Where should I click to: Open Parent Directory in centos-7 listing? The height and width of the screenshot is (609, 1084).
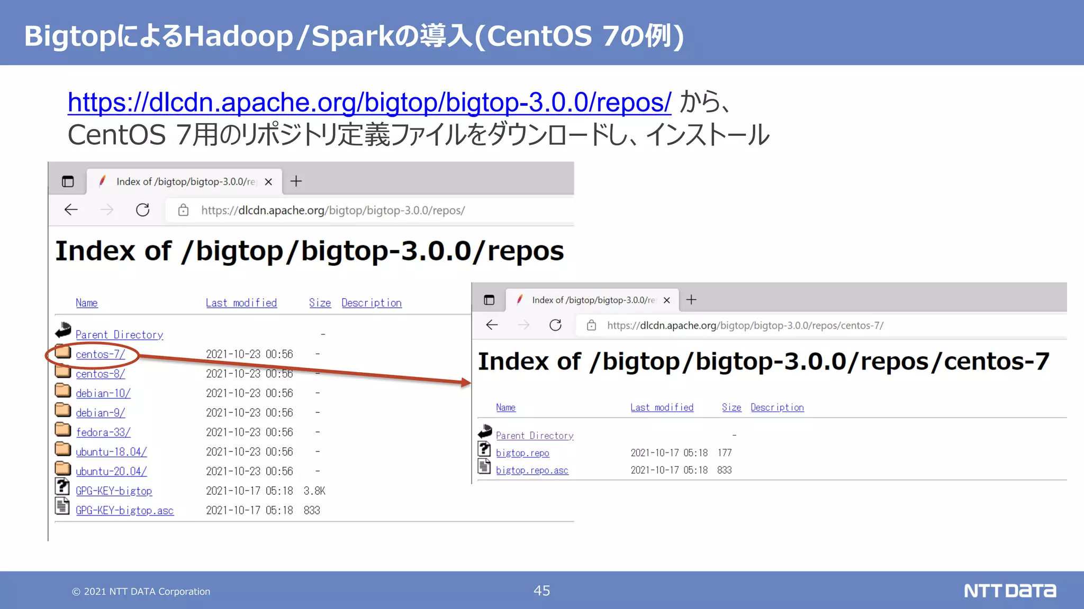[535, 436]
